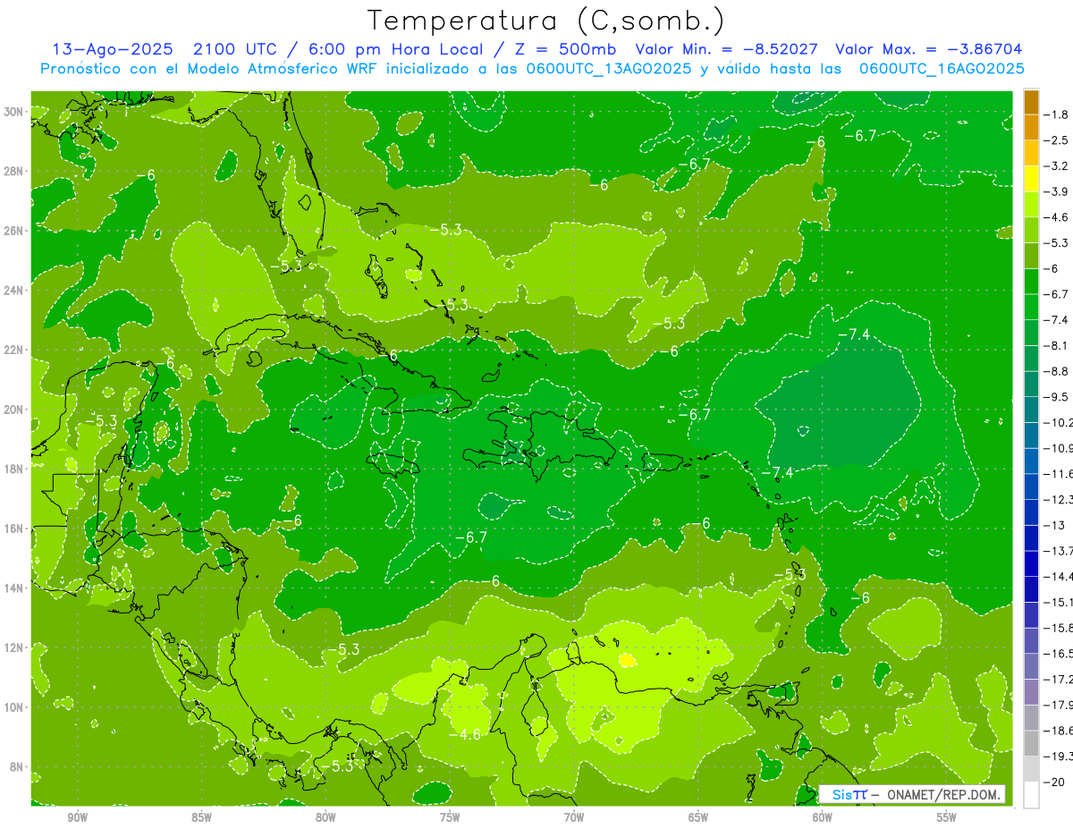This screenshot has width=1073, height=829.
Task: Click the "65W" longitude axis label
Action: (698, 817)
